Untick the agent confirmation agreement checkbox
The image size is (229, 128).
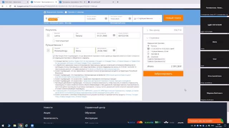pyautogui.click(x=54, y=56)
